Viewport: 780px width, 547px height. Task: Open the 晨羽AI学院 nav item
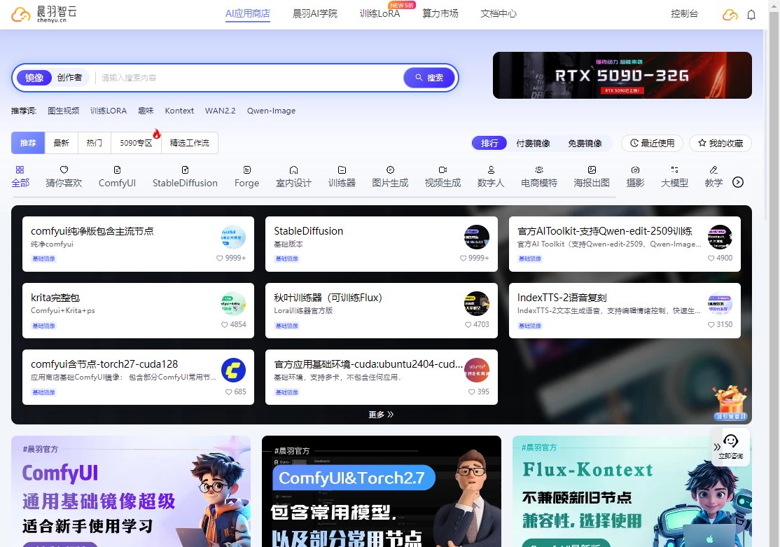pyautogui.click(x=315, y=14)
